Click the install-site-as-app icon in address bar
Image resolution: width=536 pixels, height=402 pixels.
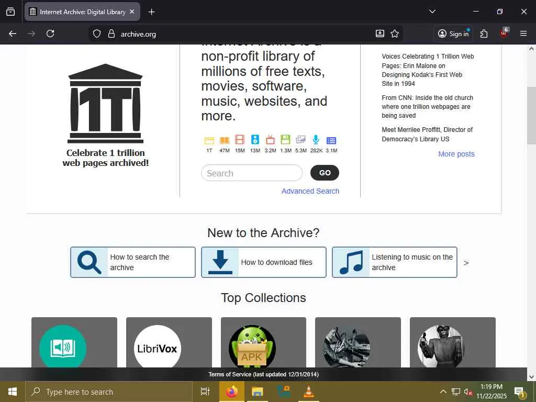pos(380,33)
